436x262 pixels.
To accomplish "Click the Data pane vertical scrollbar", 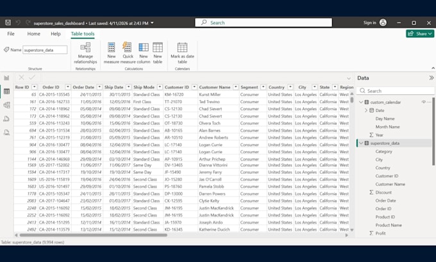I will (x=433, y=132).
